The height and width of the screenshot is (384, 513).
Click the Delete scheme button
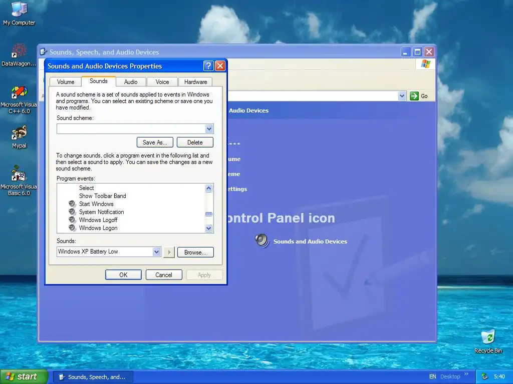[195, 142]
